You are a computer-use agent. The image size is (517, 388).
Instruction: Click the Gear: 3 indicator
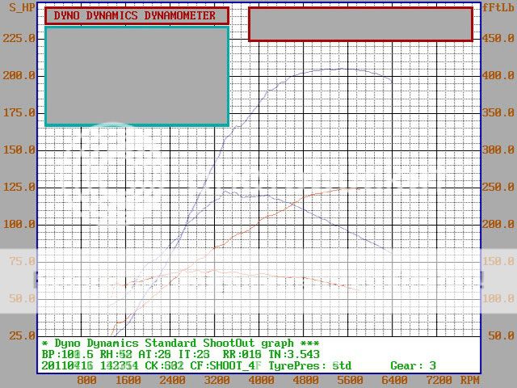tap(413, 366)
